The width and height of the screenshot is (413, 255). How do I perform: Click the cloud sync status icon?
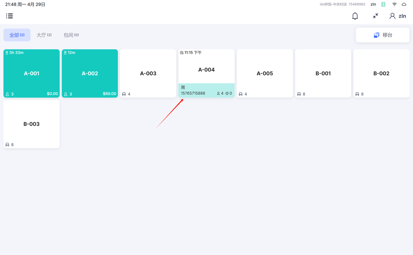coord(404,4)
